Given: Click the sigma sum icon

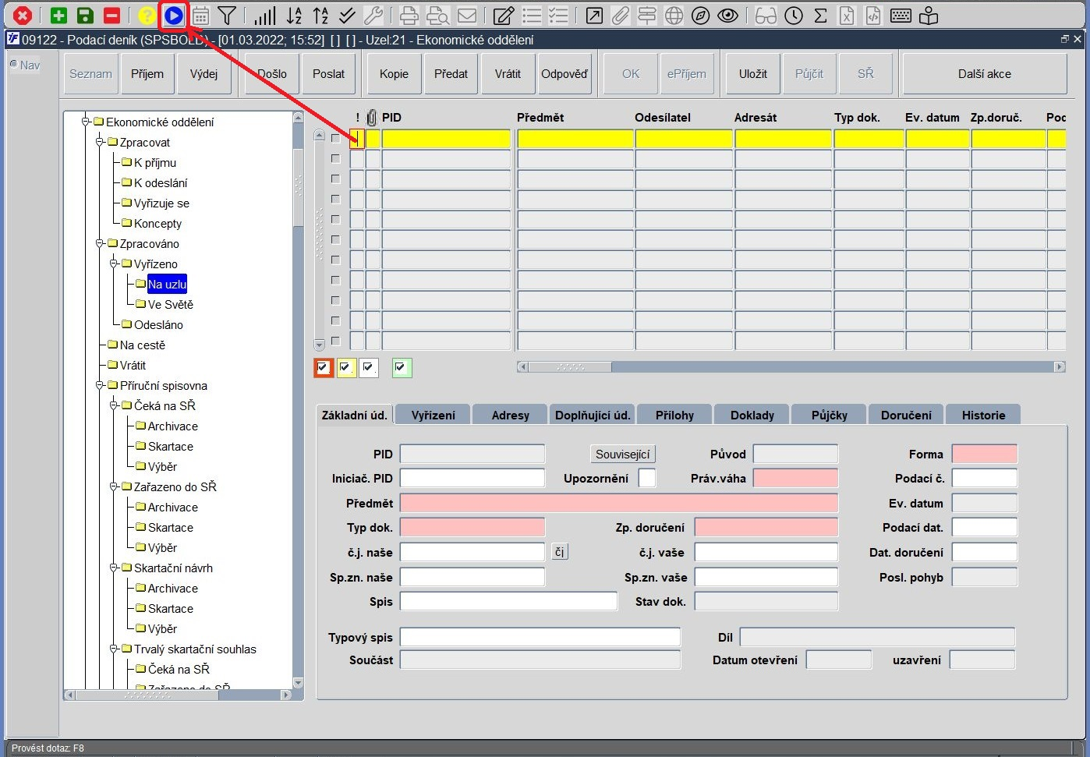Looking at the screenshot, I should (x=820, y=15).
